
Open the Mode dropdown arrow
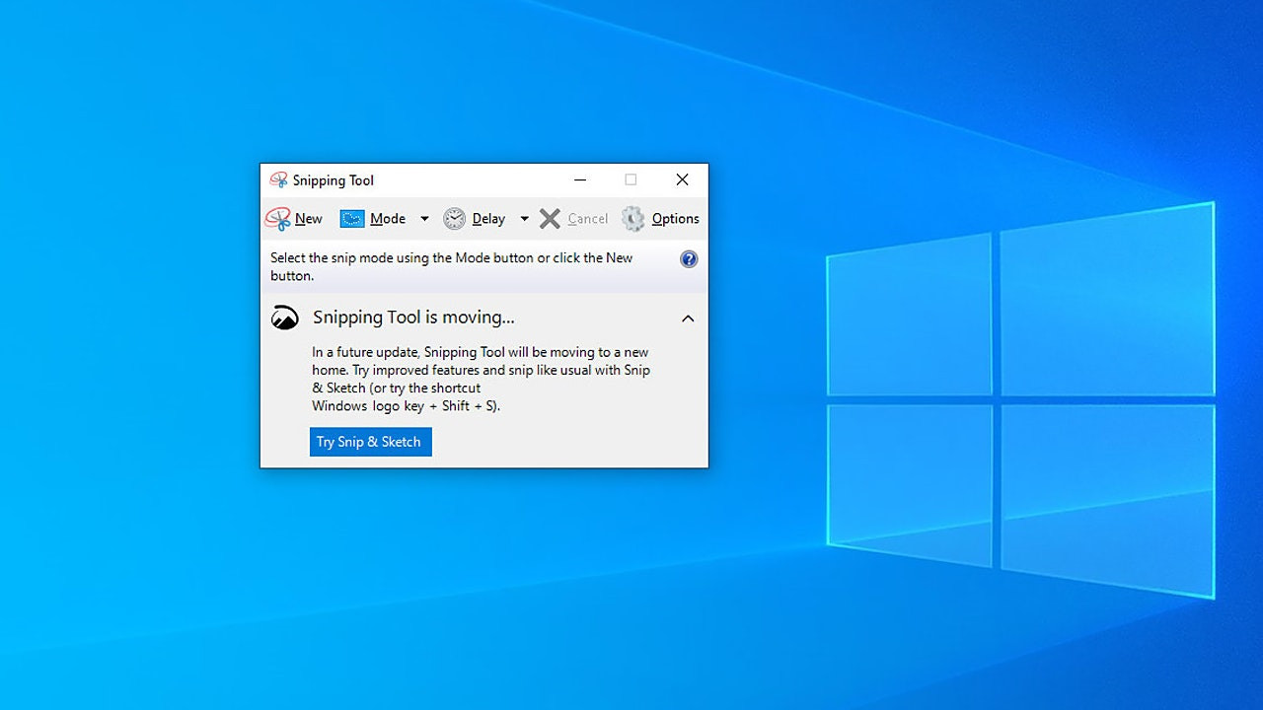pos(424,219)
